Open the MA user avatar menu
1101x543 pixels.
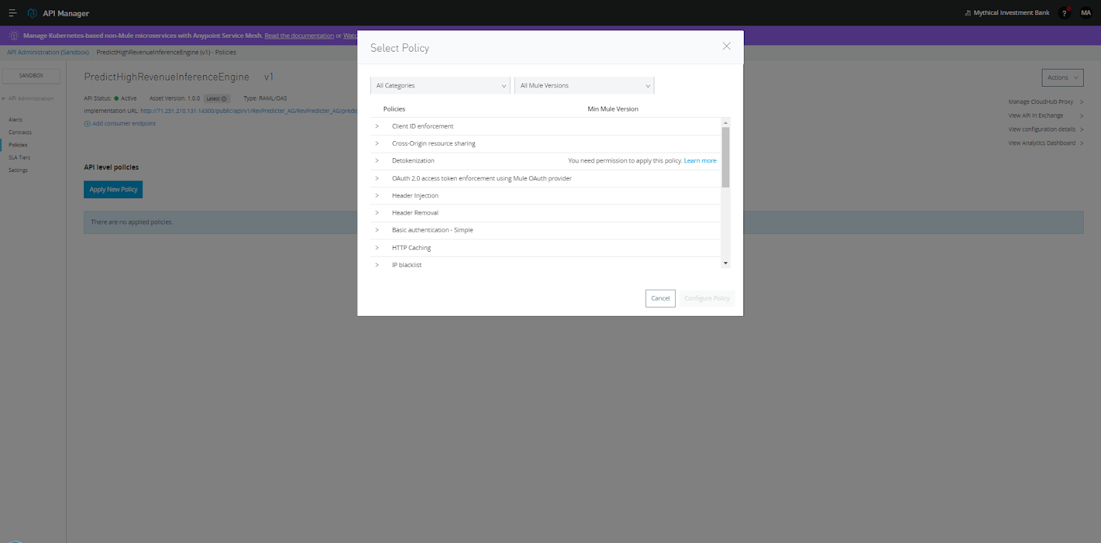1086,13
